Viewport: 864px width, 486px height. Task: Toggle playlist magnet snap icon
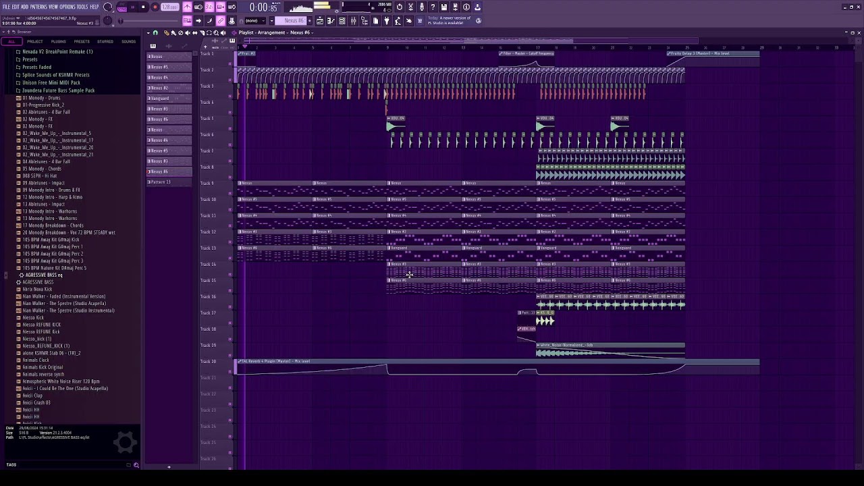(x=155, y=32)
